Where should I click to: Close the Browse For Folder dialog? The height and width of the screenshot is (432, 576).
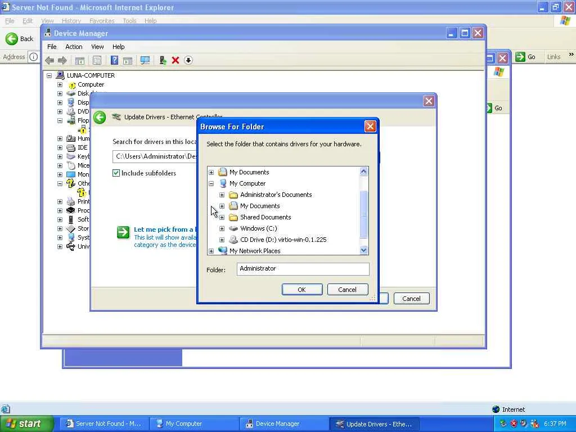[370, 127]
